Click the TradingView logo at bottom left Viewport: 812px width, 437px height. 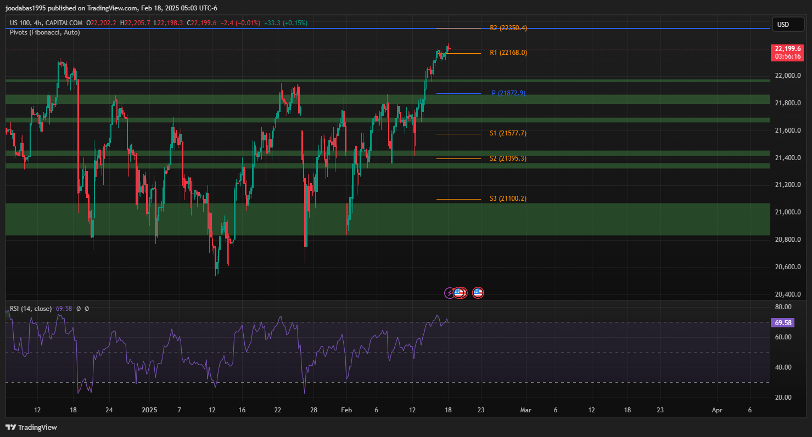tap(31, 427)
